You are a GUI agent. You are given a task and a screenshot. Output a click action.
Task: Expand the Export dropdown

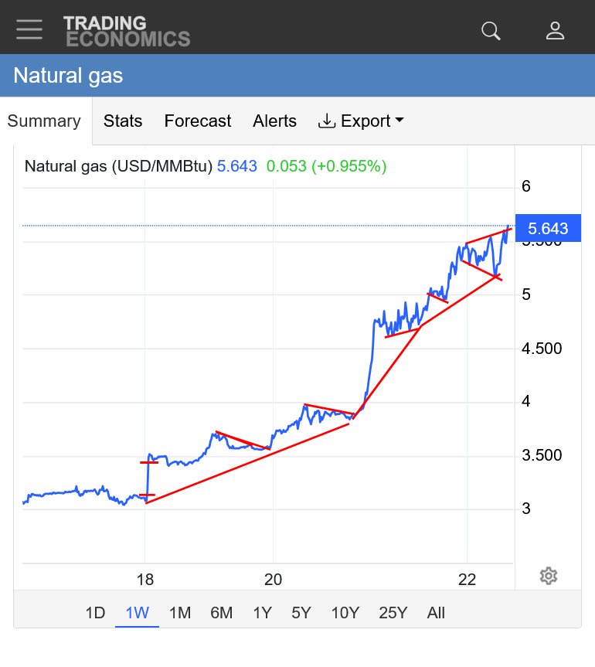[x=362, y=121]
